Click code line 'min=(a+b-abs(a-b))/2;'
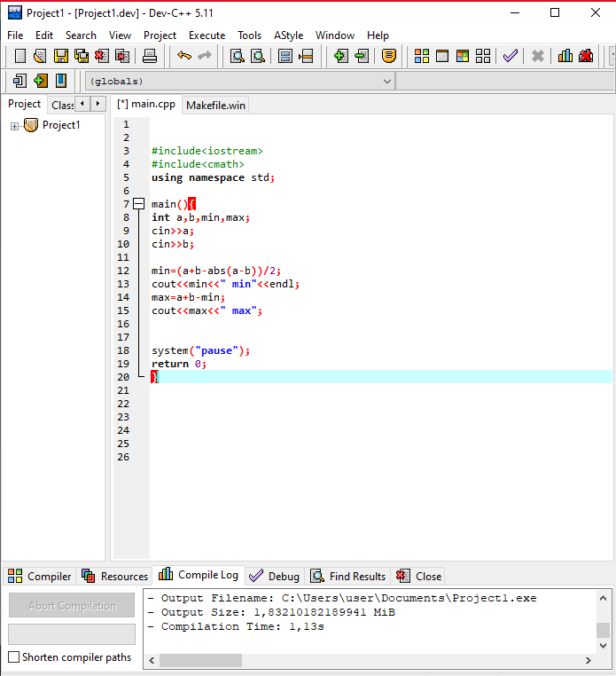Image resolution: width=616 pixels, height=676 pixels. click(215, 271)
